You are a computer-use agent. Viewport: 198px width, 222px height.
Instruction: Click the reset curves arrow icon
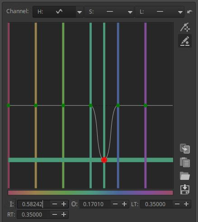coord(189,12)
